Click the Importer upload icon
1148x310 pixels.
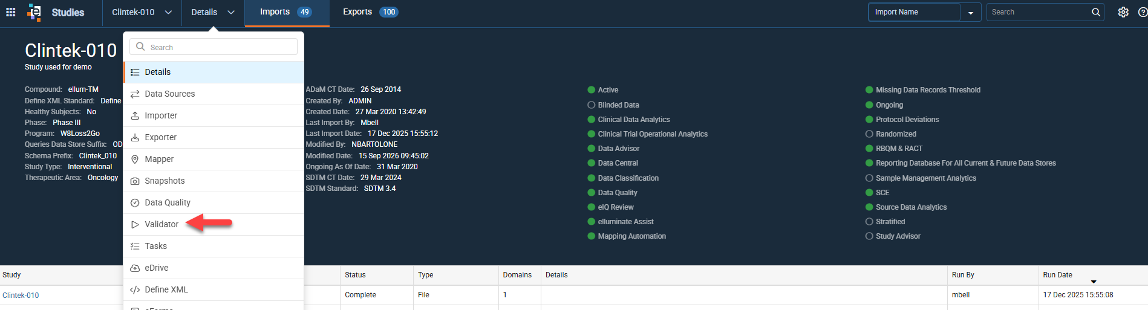[x=135, y=115]
